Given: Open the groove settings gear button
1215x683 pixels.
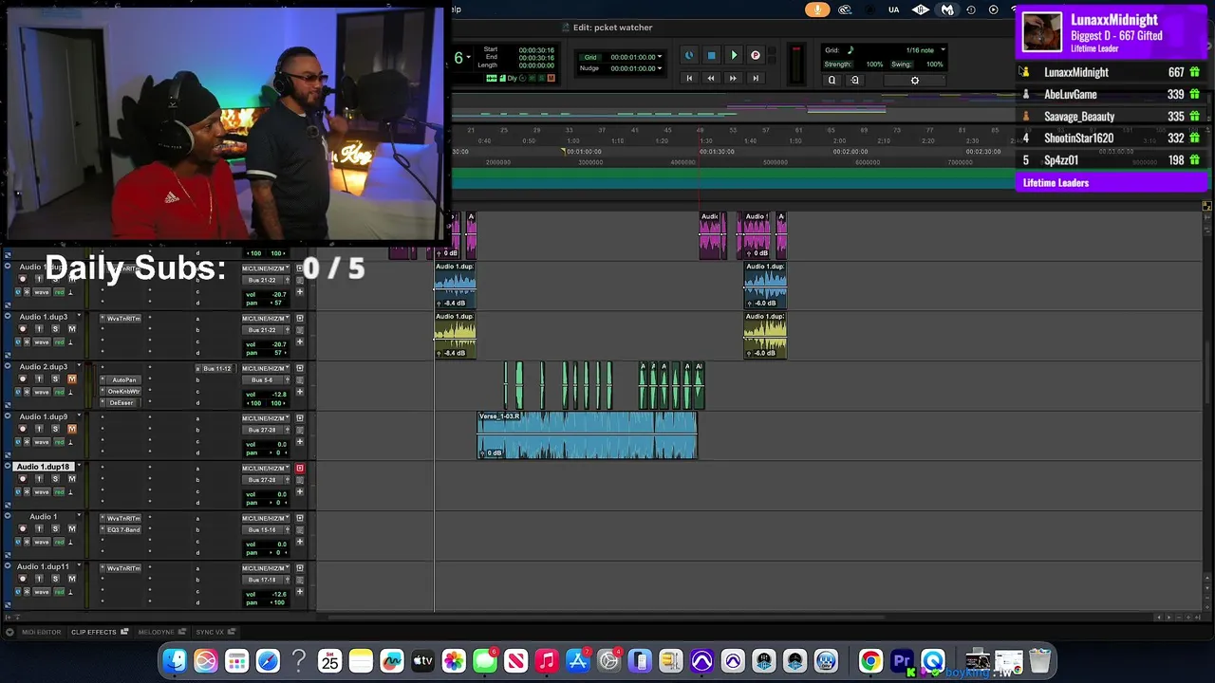Looking at the screenshot, I should pos(915,81).
